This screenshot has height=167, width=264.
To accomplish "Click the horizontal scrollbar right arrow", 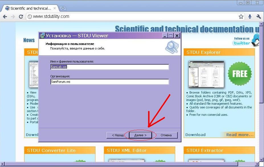I will click(257, 164).
